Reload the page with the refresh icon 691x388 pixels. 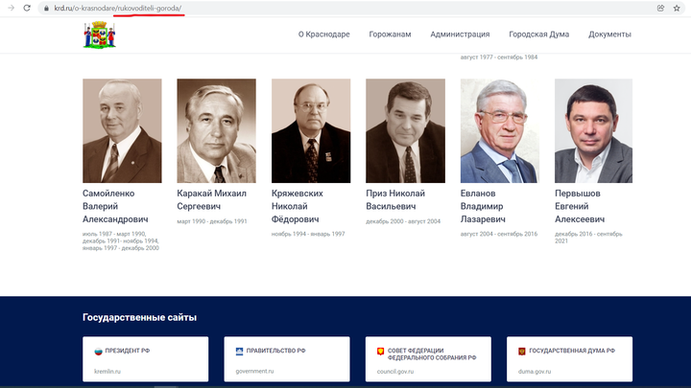pos(27,8)
